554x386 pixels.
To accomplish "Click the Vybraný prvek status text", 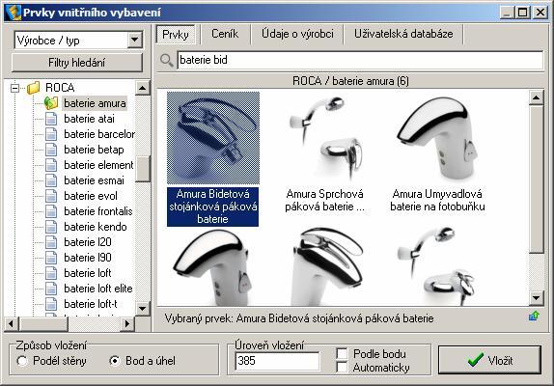I will click(x=299, y=318).
